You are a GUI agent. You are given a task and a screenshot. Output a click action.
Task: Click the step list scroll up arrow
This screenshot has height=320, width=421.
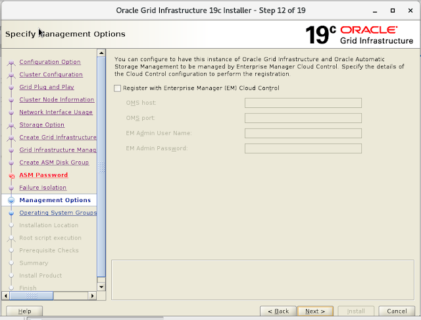click(101, 53)
